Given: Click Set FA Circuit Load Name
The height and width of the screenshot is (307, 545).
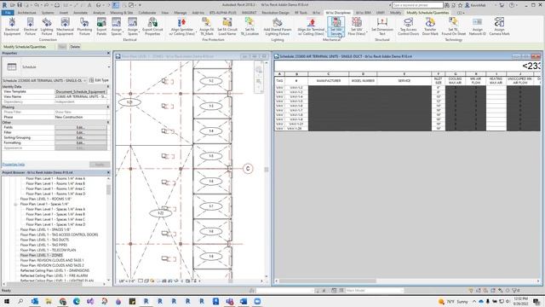Looking at the screenshot, I should pyautogui.click(x=227, y=26).
